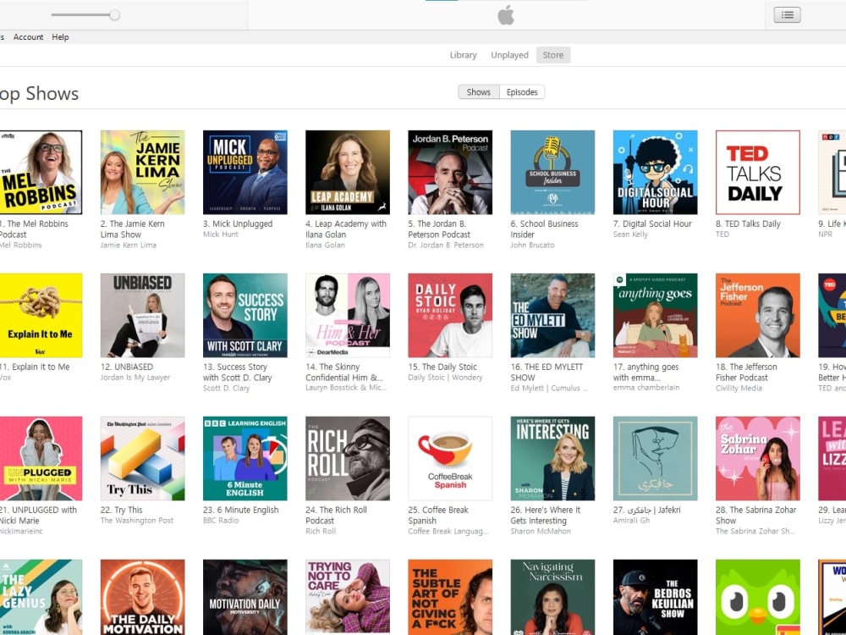Click 'Sharon McMahon' author text

[x=540, y=532]
